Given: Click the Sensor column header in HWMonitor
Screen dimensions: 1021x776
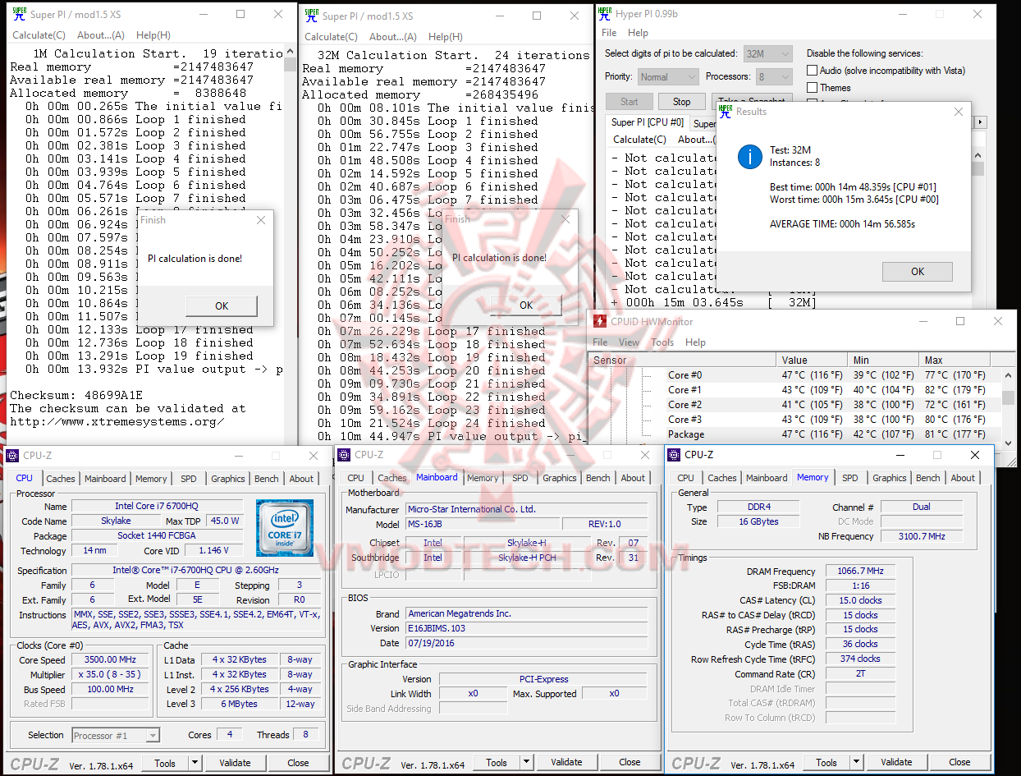Looking at the screenshot, I should pos(682,360).
